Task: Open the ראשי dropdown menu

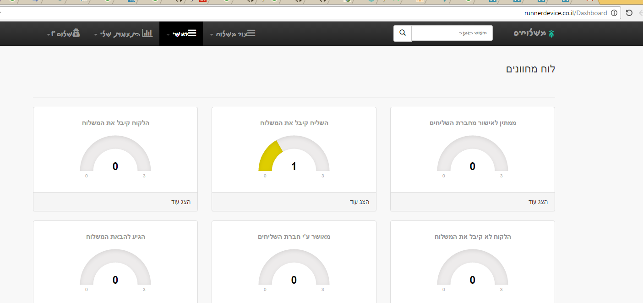Action: 181,33
